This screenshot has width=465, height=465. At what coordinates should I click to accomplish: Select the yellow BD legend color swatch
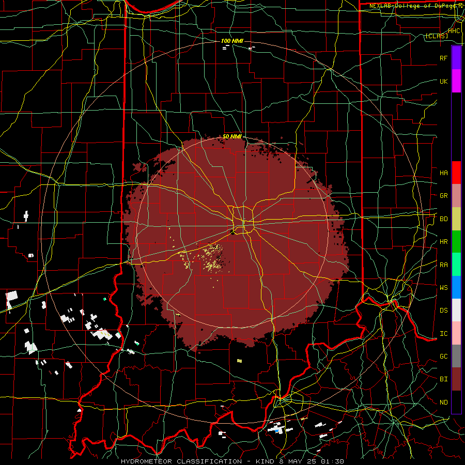point(456,219)
